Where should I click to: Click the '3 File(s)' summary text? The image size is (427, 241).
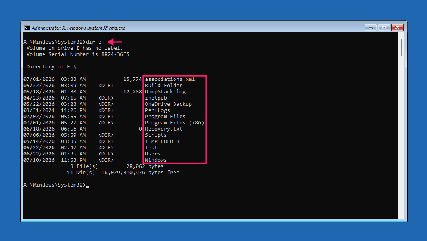coord(84,166)
